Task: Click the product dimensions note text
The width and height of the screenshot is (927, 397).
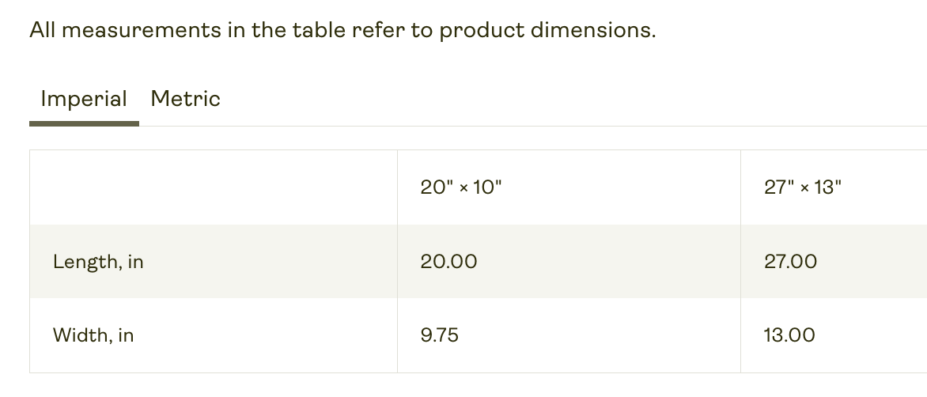Action: pyautogui.click(x=343, y=29)
